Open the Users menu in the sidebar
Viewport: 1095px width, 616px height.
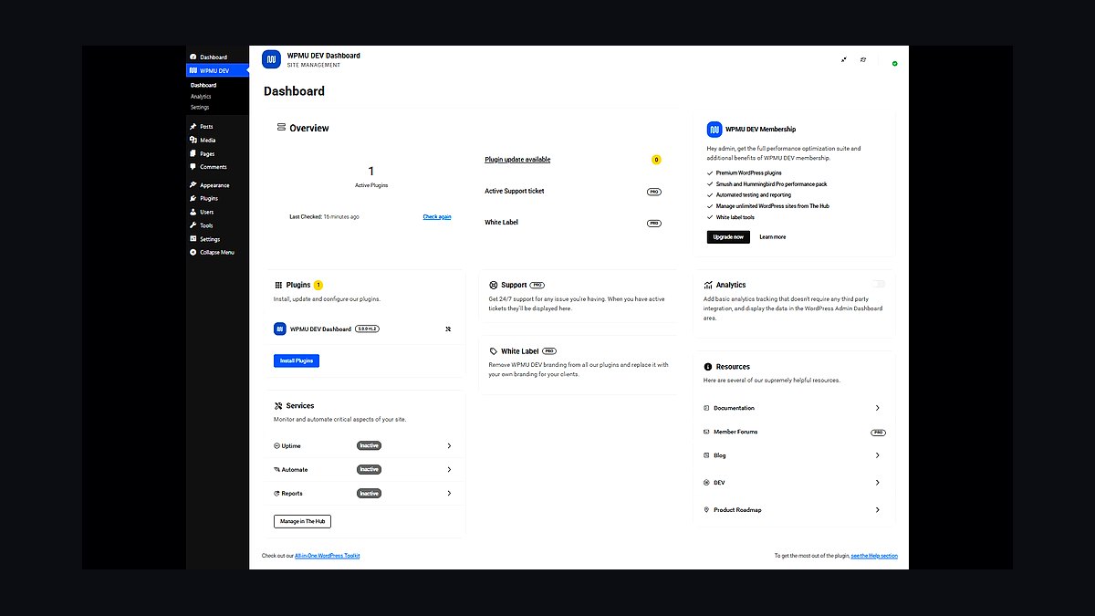pos(217,212)
